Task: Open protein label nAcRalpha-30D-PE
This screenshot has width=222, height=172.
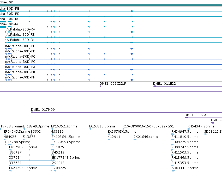Action: [x=20, y=46]
